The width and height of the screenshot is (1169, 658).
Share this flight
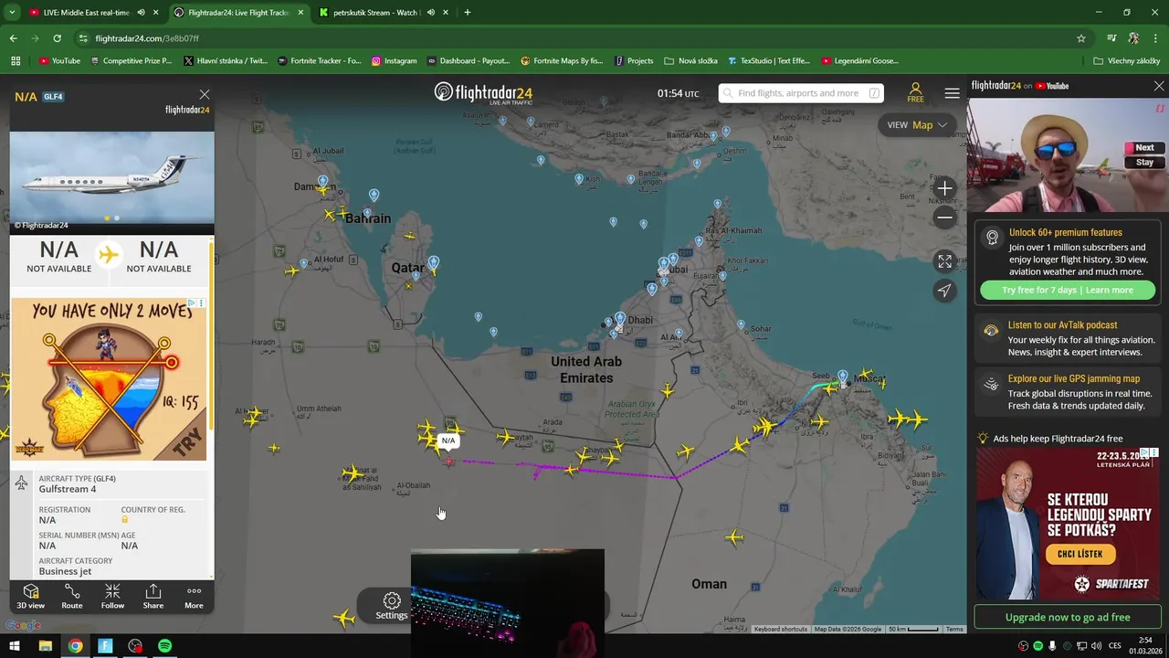(153, 596)
